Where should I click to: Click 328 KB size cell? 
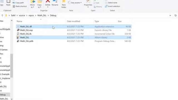[128, 34]
